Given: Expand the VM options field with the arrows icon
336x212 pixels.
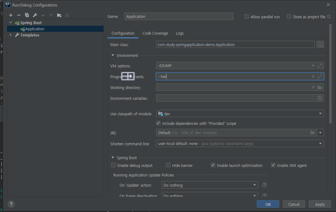Looking at the screenshot, I should pyautogui.click(x=320, y=66).
